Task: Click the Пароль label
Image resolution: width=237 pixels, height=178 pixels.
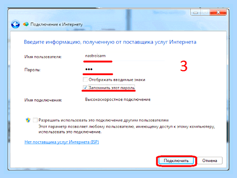Action: pos(32,70)
